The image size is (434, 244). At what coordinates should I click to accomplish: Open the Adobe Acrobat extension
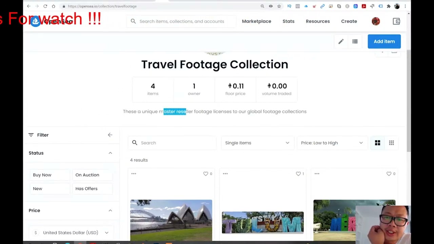coord(364,6)
